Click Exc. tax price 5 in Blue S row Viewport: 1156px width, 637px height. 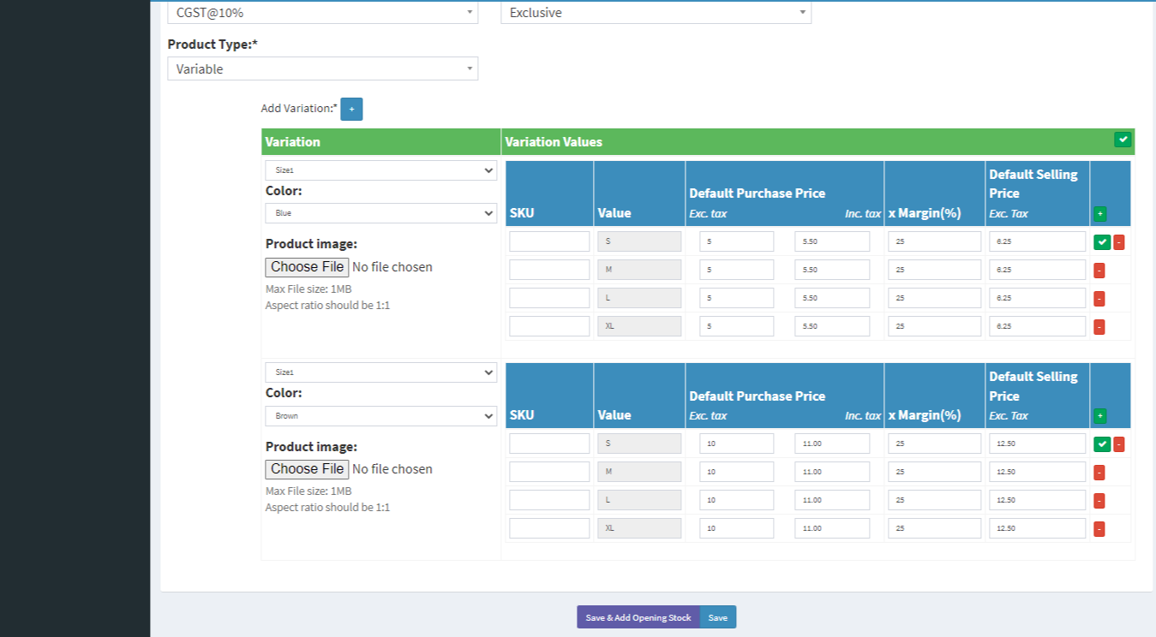click(x=737, y=241)
